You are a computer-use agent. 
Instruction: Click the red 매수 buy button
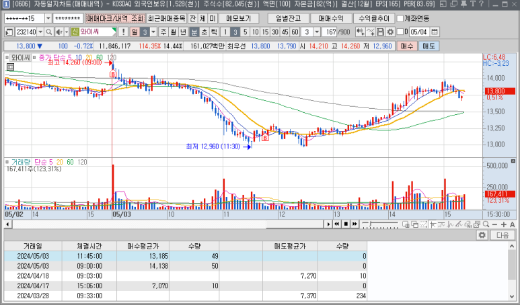coord(406,46)
